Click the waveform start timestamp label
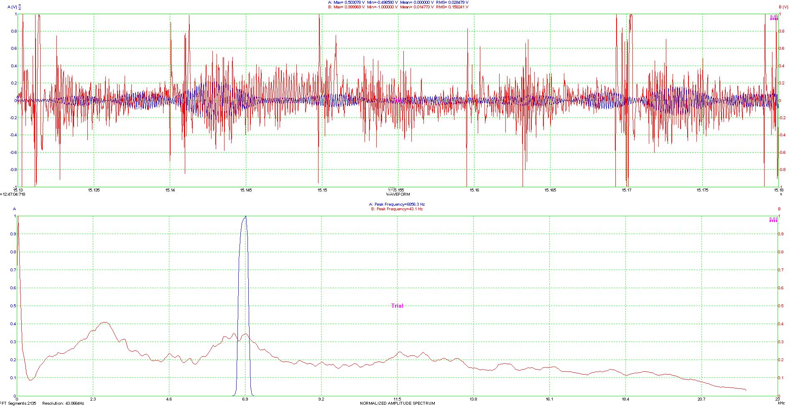The width and height of the screenshot is (793, 416). 13,194
